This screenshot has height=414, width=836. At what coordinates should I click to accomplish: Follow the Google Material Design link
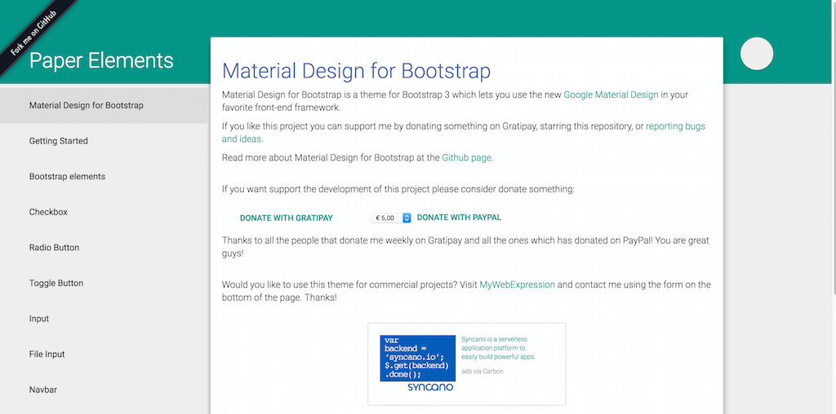click(x=611, y=95)
